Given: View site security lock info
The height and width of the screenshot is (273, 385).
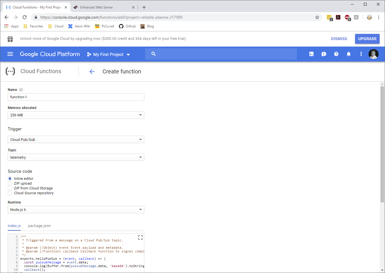Looking at the screenshot, I should (x=36, y=17).
